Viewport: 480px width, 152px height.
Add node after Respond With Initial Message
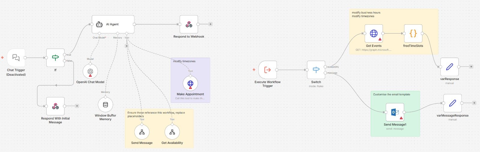point(77,106)
